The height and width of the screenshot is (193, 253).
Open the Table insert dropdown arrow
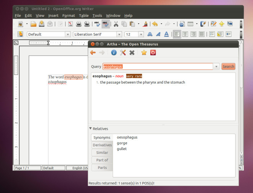click(197, 24)
